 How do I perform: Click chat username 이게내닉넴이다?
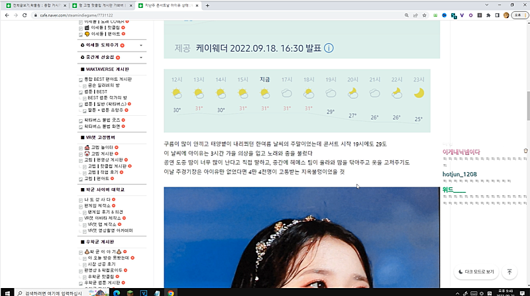[461, 152]
